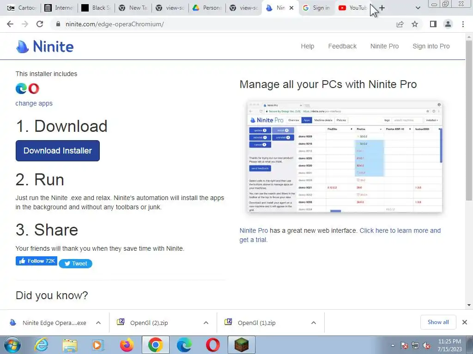Open Minecraft from taskbar
The width and height of the screenshot is (473, 354).
241,345
